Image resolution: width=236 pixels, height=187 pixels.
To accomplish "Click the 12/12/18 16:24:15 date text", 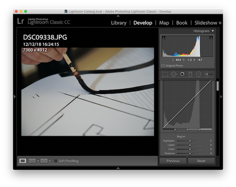I will [41, 44].
